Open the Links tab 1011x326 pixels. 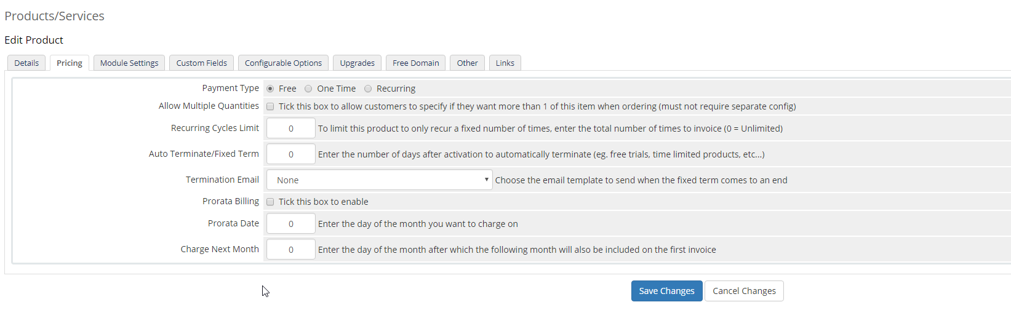pos(505,63)
